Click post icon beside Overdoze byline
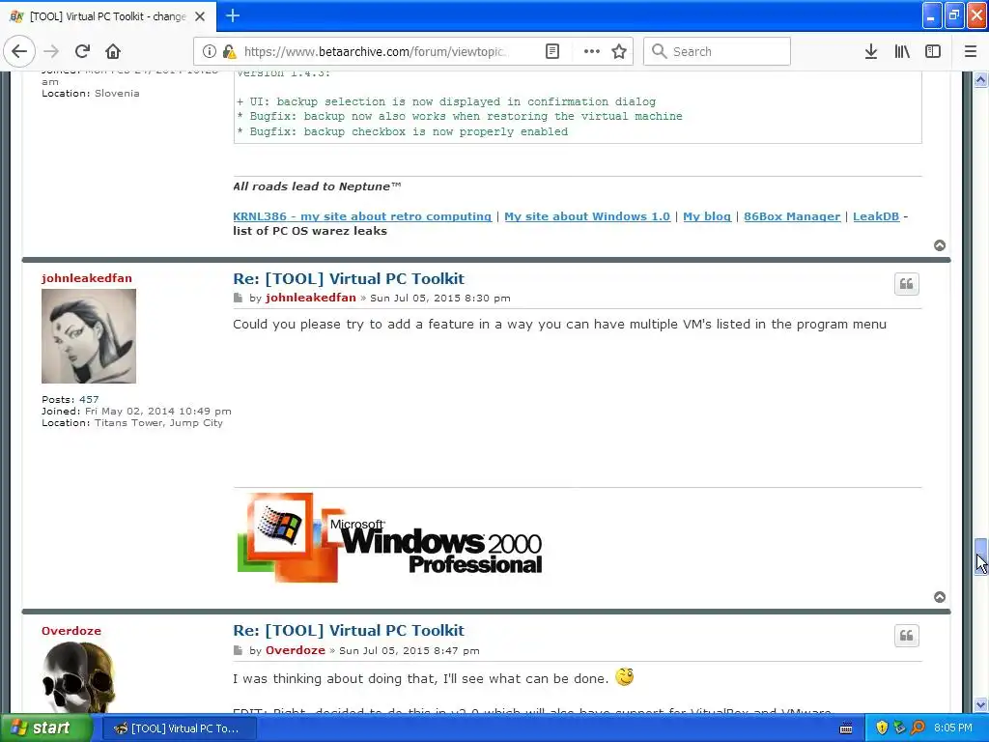The image size is (989, 742). [238, 650]
